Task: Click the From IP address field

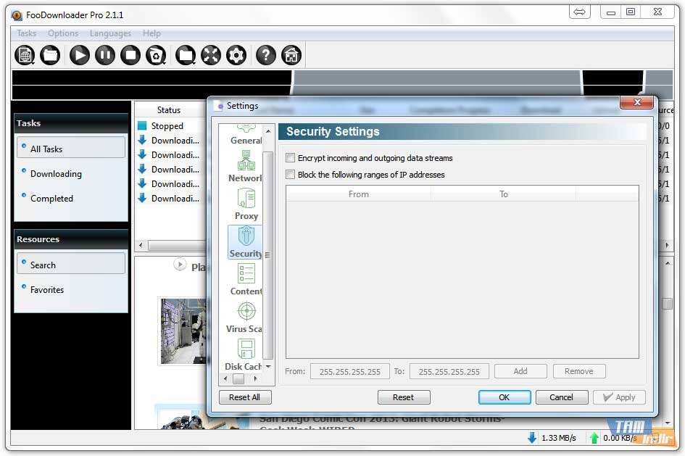Action: point(349,371)
